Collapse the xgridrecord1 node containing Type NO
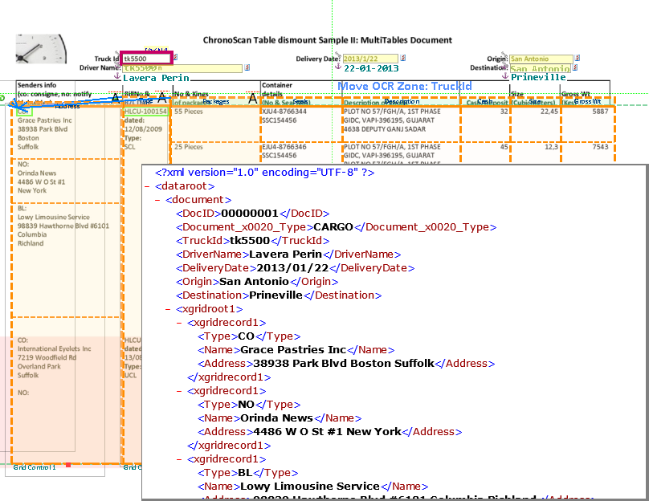The image size is (649, 501). point(179,391)
